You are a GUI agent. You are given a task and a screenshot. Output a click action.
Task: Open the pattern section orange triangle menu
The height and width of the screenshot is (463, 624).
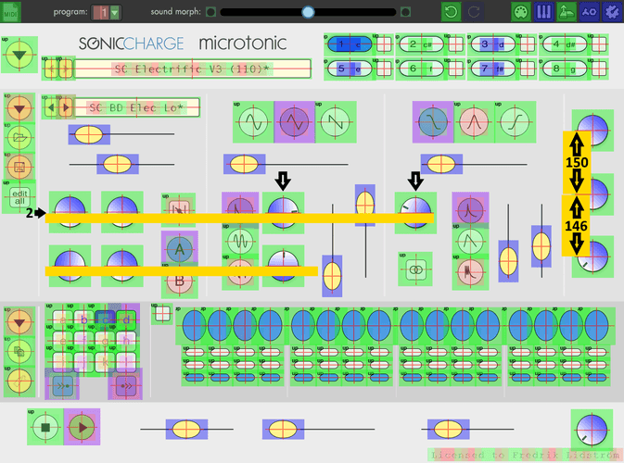click(x=19, y=321)
